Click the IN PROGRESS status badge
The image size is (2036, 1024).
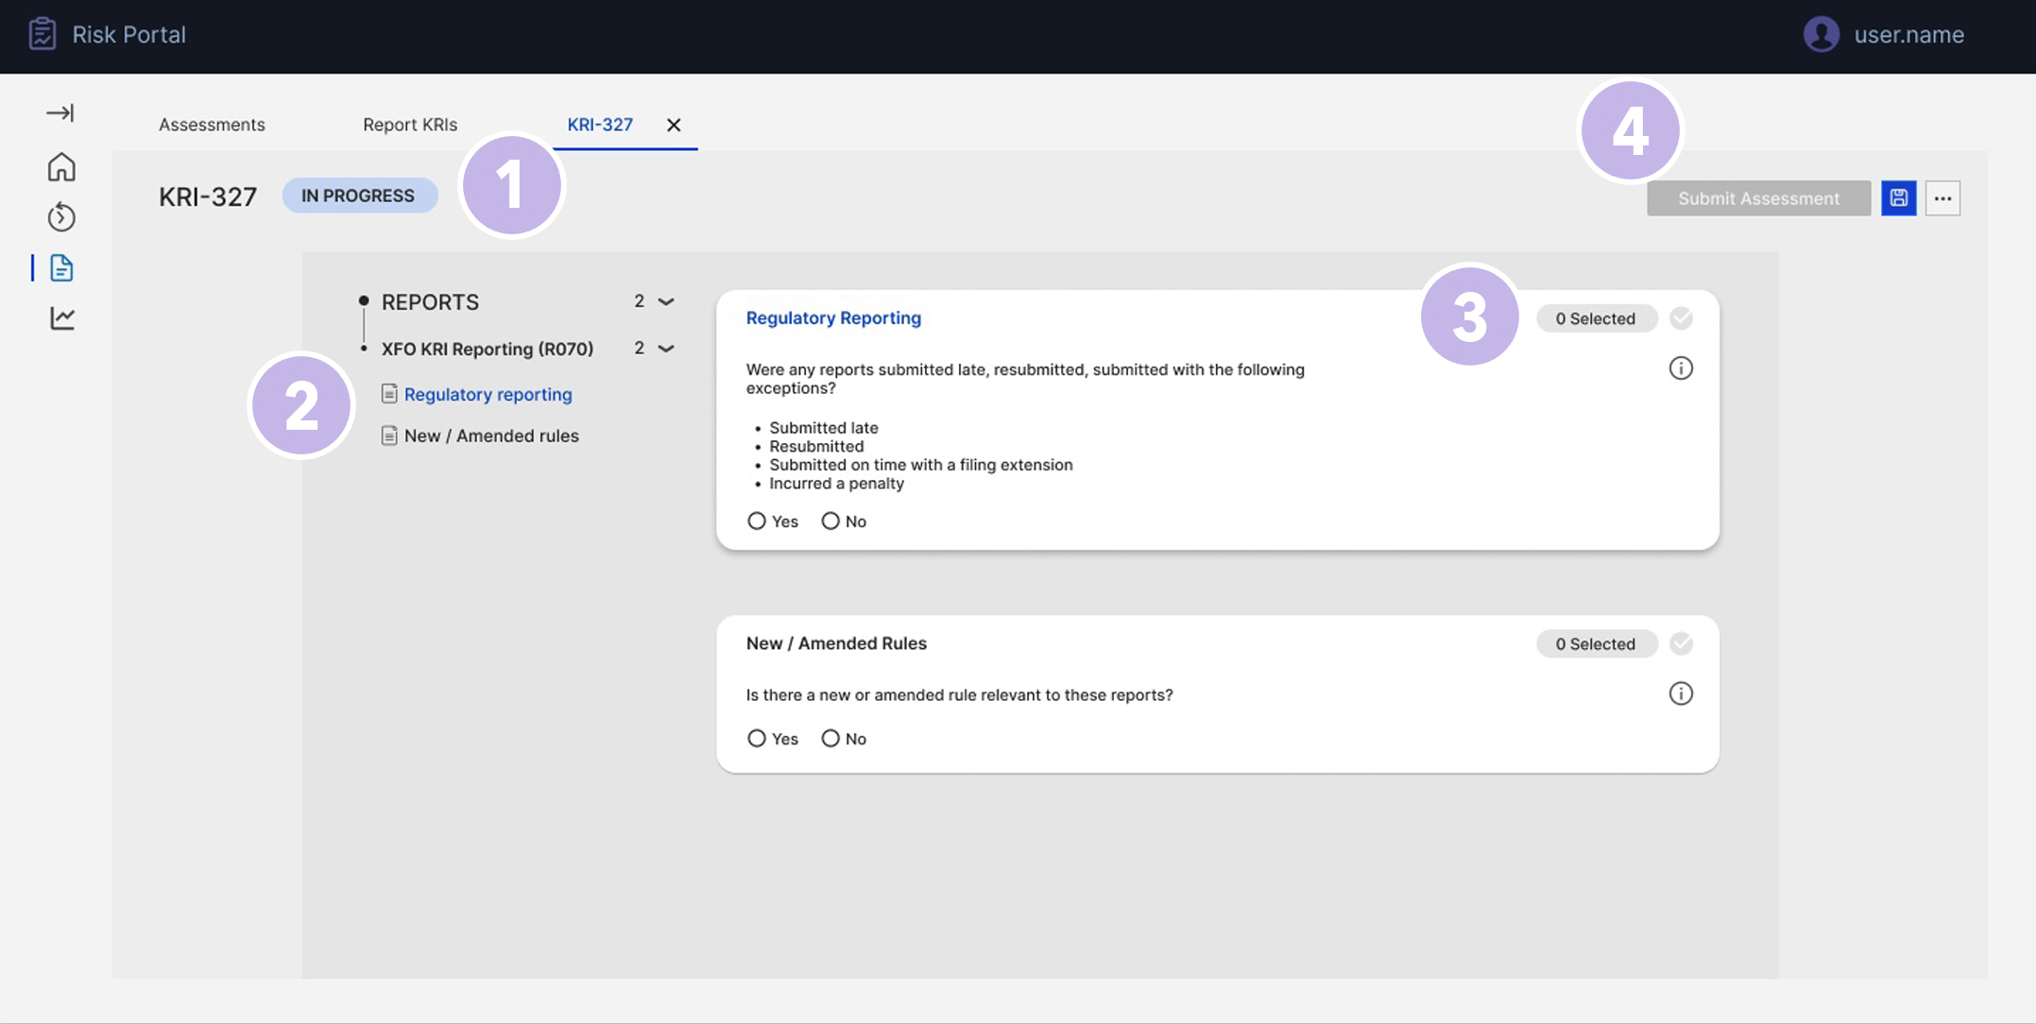tap(359, 196)
